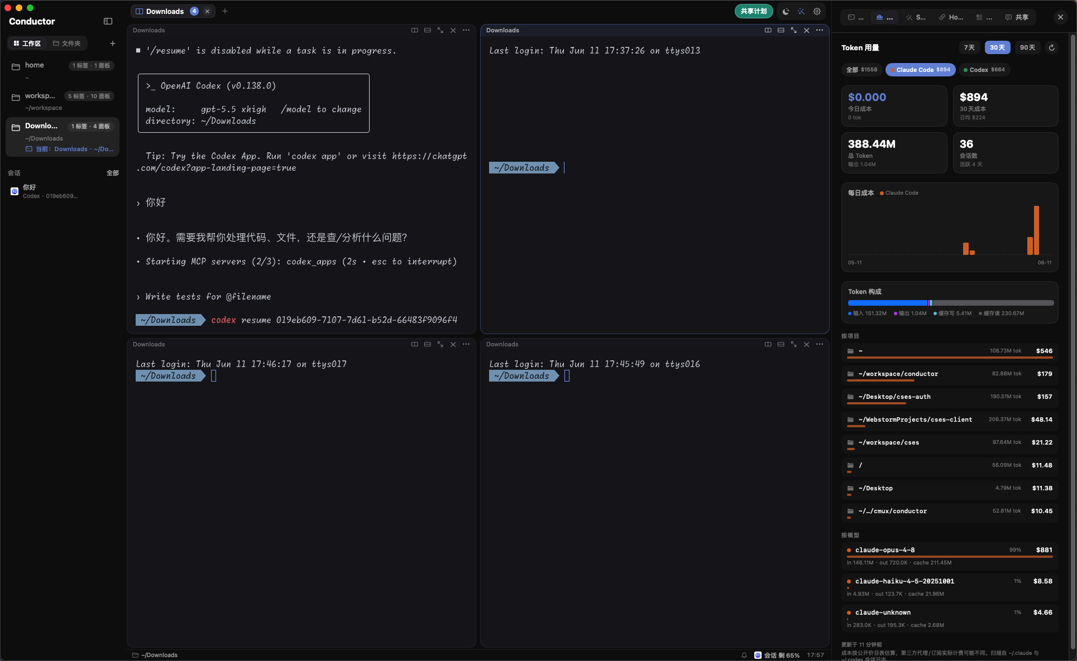
Task: Switch to the 'Ho...' link tab
Action: pos(951,17)
